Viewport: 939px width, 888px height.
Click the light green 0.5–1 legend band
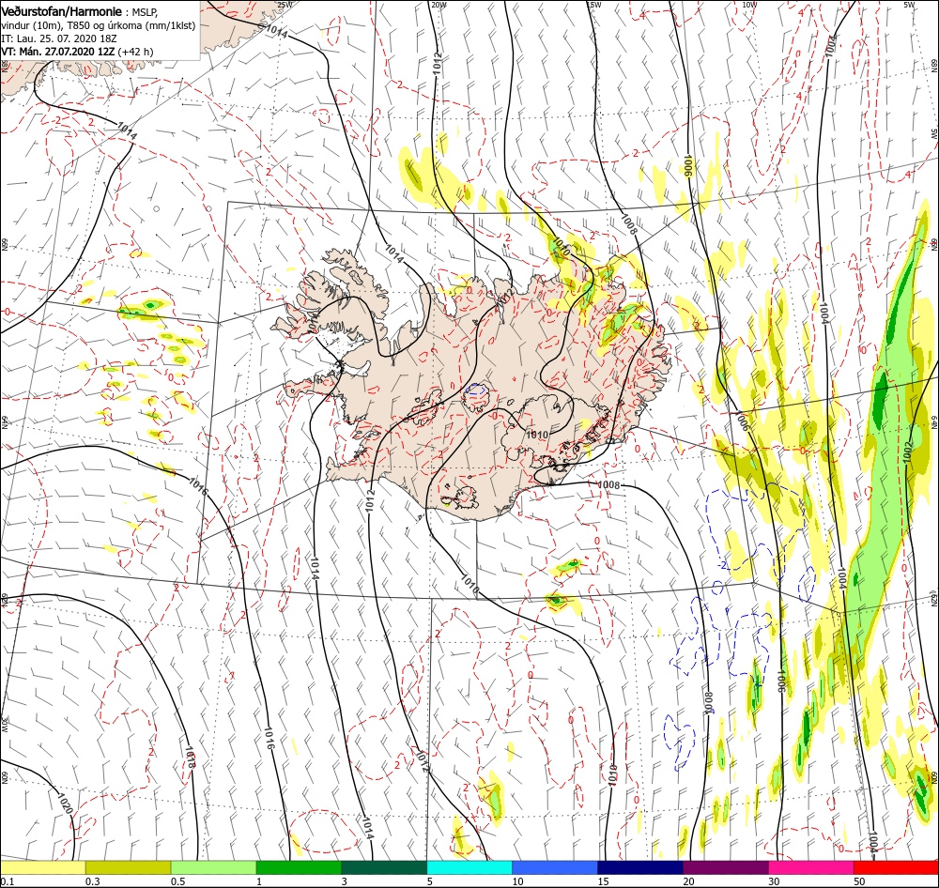click(x=214, y=867)
